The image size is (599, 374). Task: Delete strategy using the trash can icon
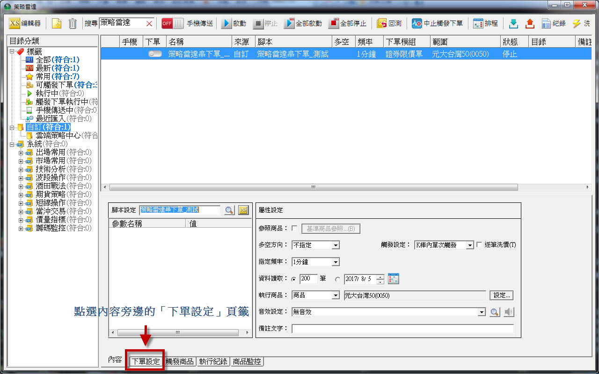pos(73,23)
